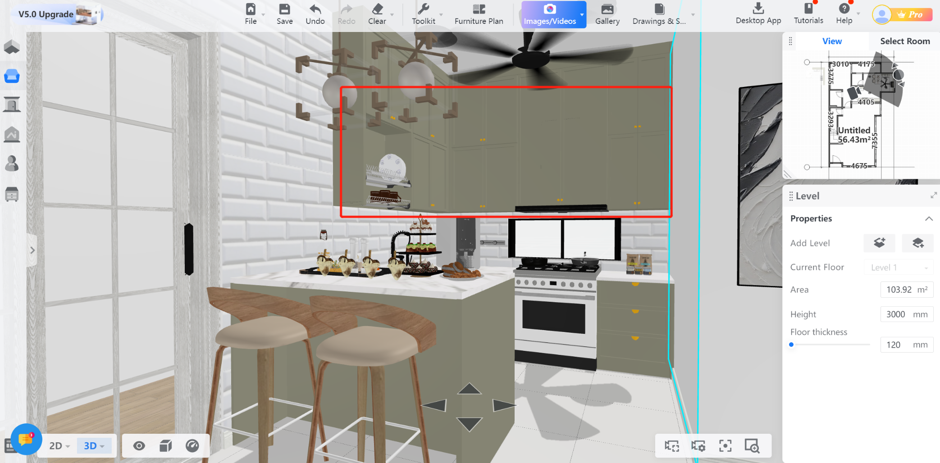Image resolution: width=940 pixels, height=463 pixels.
Task: Click the 3D box view icon in bottom bar
Action: point(166,446)
